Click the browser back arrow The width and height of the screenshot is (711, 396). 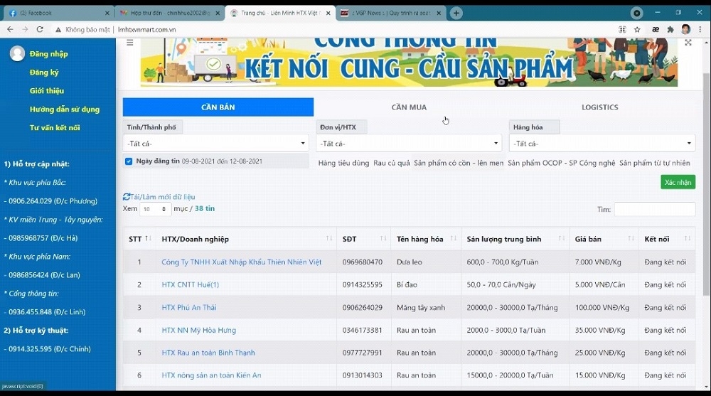click(x=10, y=29)
